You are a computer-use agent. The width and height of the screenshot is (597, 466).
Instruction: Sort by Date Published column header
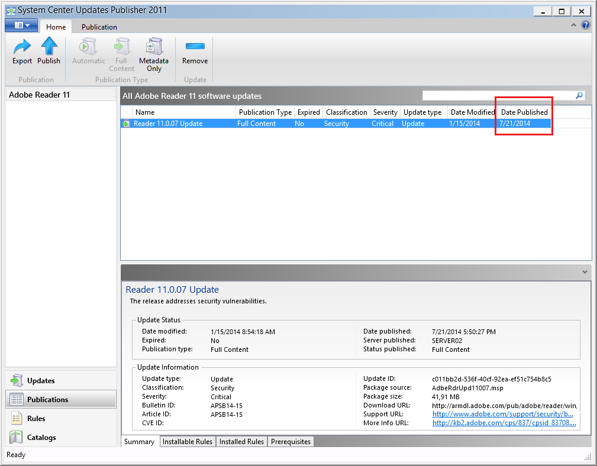[524, 112]
